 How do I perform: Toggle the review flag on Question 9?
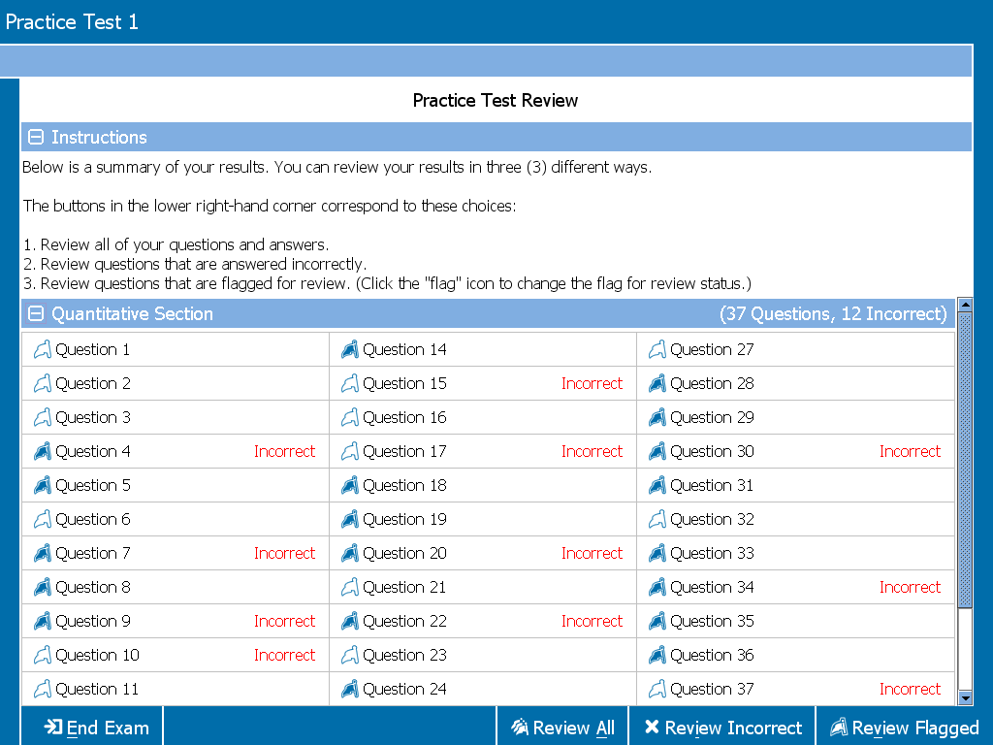coord(42,621)
